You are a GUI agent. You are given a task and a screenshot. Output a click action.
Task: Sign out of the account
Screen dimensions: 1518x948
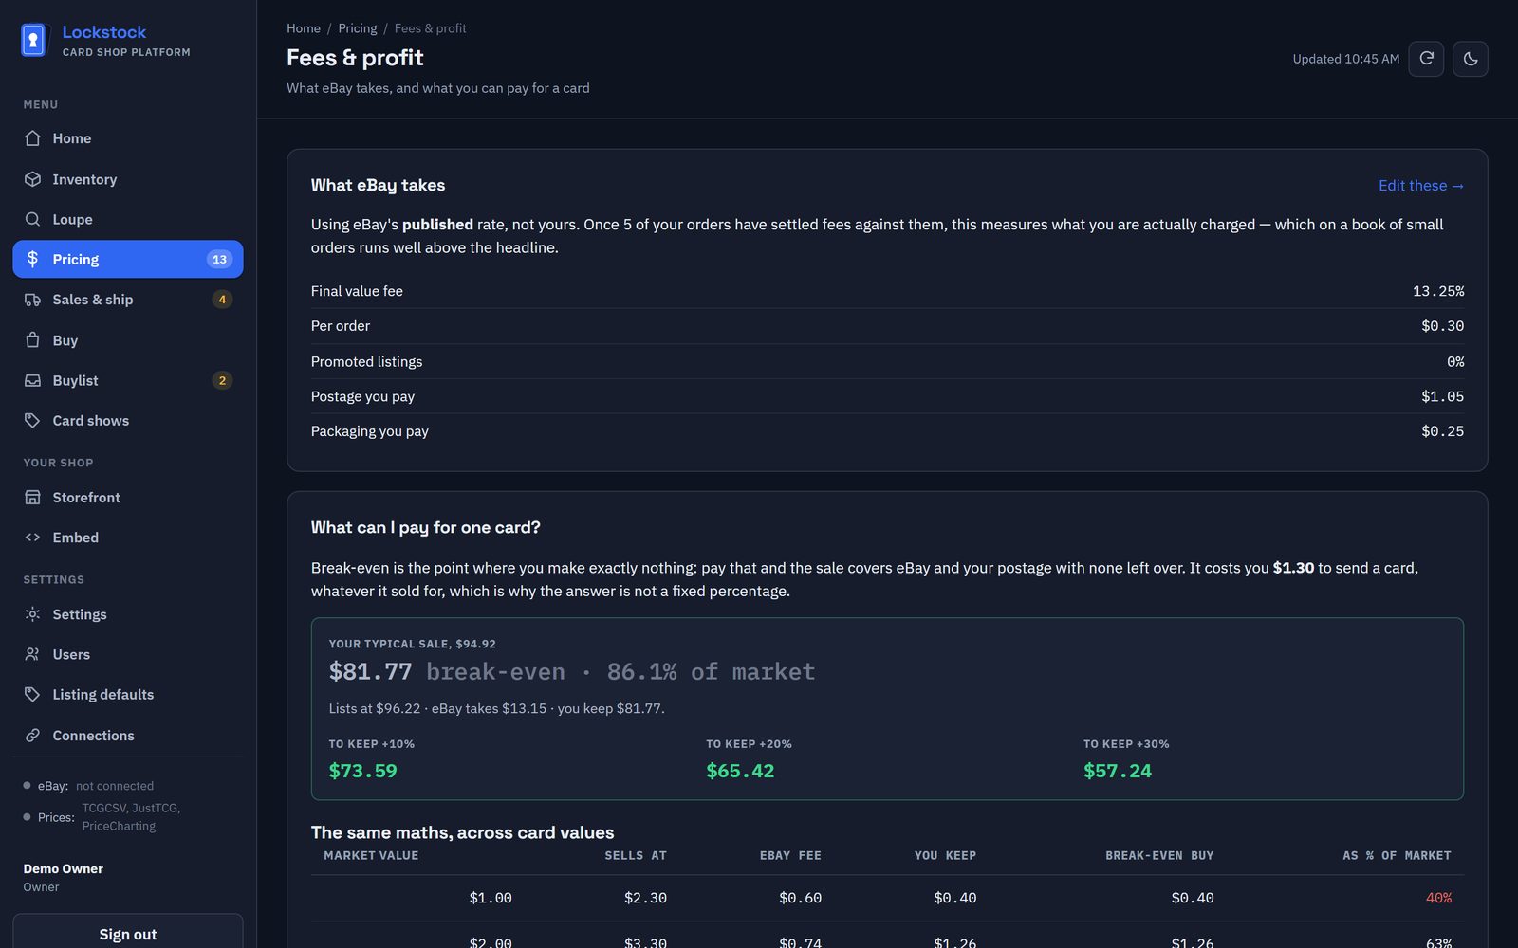tap(128, 934)
